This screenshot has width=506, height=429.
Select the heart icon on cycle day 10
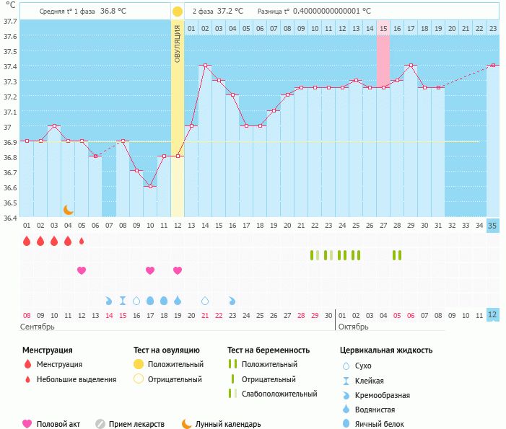[x=150, y=270]
